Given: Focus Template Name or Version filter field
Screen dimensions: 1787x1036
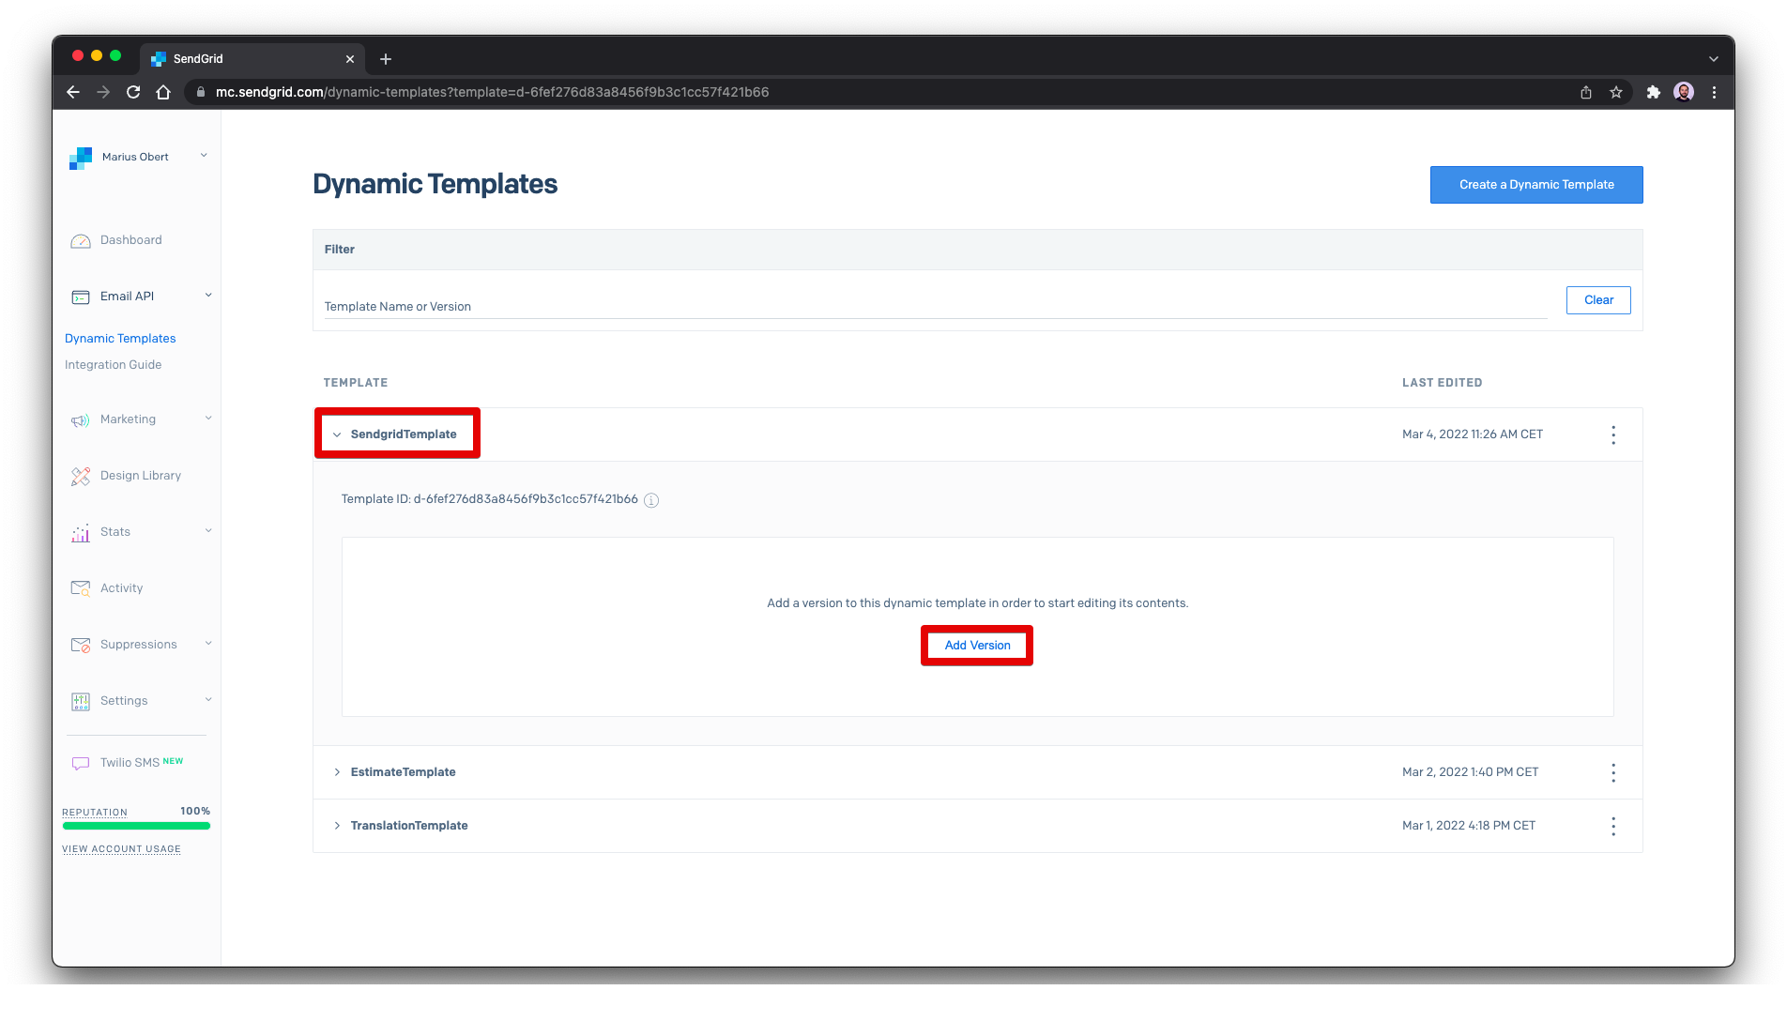Looking at the screenshot, I should coord(936,307).
